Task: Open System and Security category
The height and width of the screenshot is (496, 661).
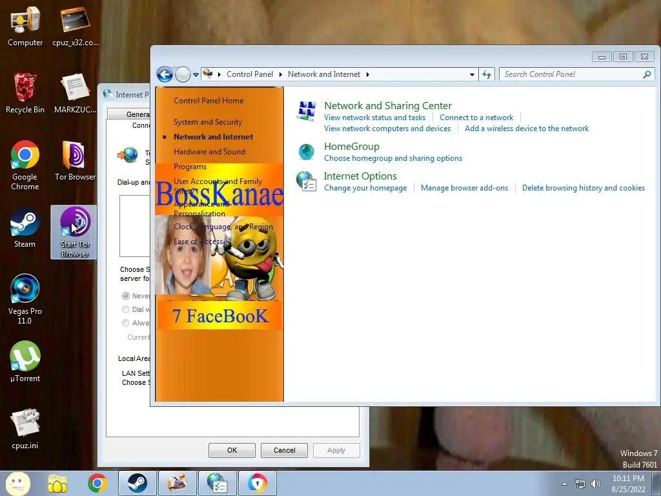Action: tap(208, 122)
